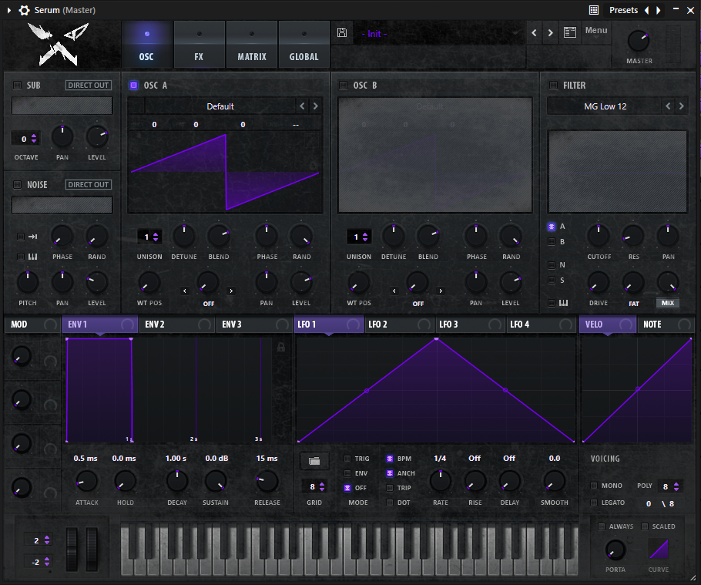Click OSC B warp mode left arrow

(394, 291)
